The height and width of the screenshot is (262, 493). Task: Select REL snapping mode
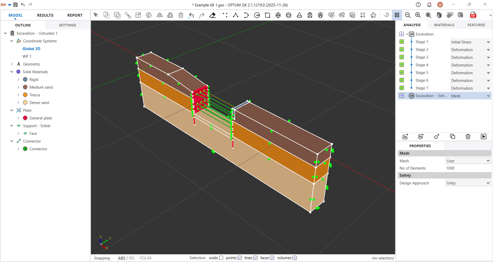[132, 258]
